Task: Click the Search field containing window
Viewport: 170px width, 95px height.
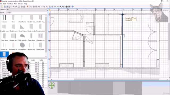Action: pyautogui.click(x=27, y=13)
